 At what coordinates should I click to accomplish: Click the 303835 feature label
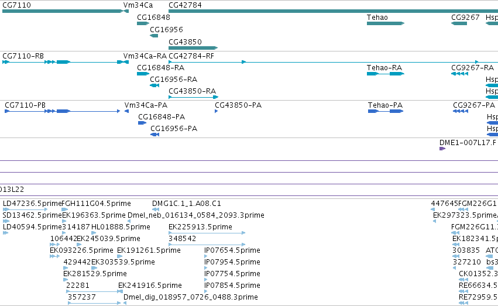coord(466,250)
